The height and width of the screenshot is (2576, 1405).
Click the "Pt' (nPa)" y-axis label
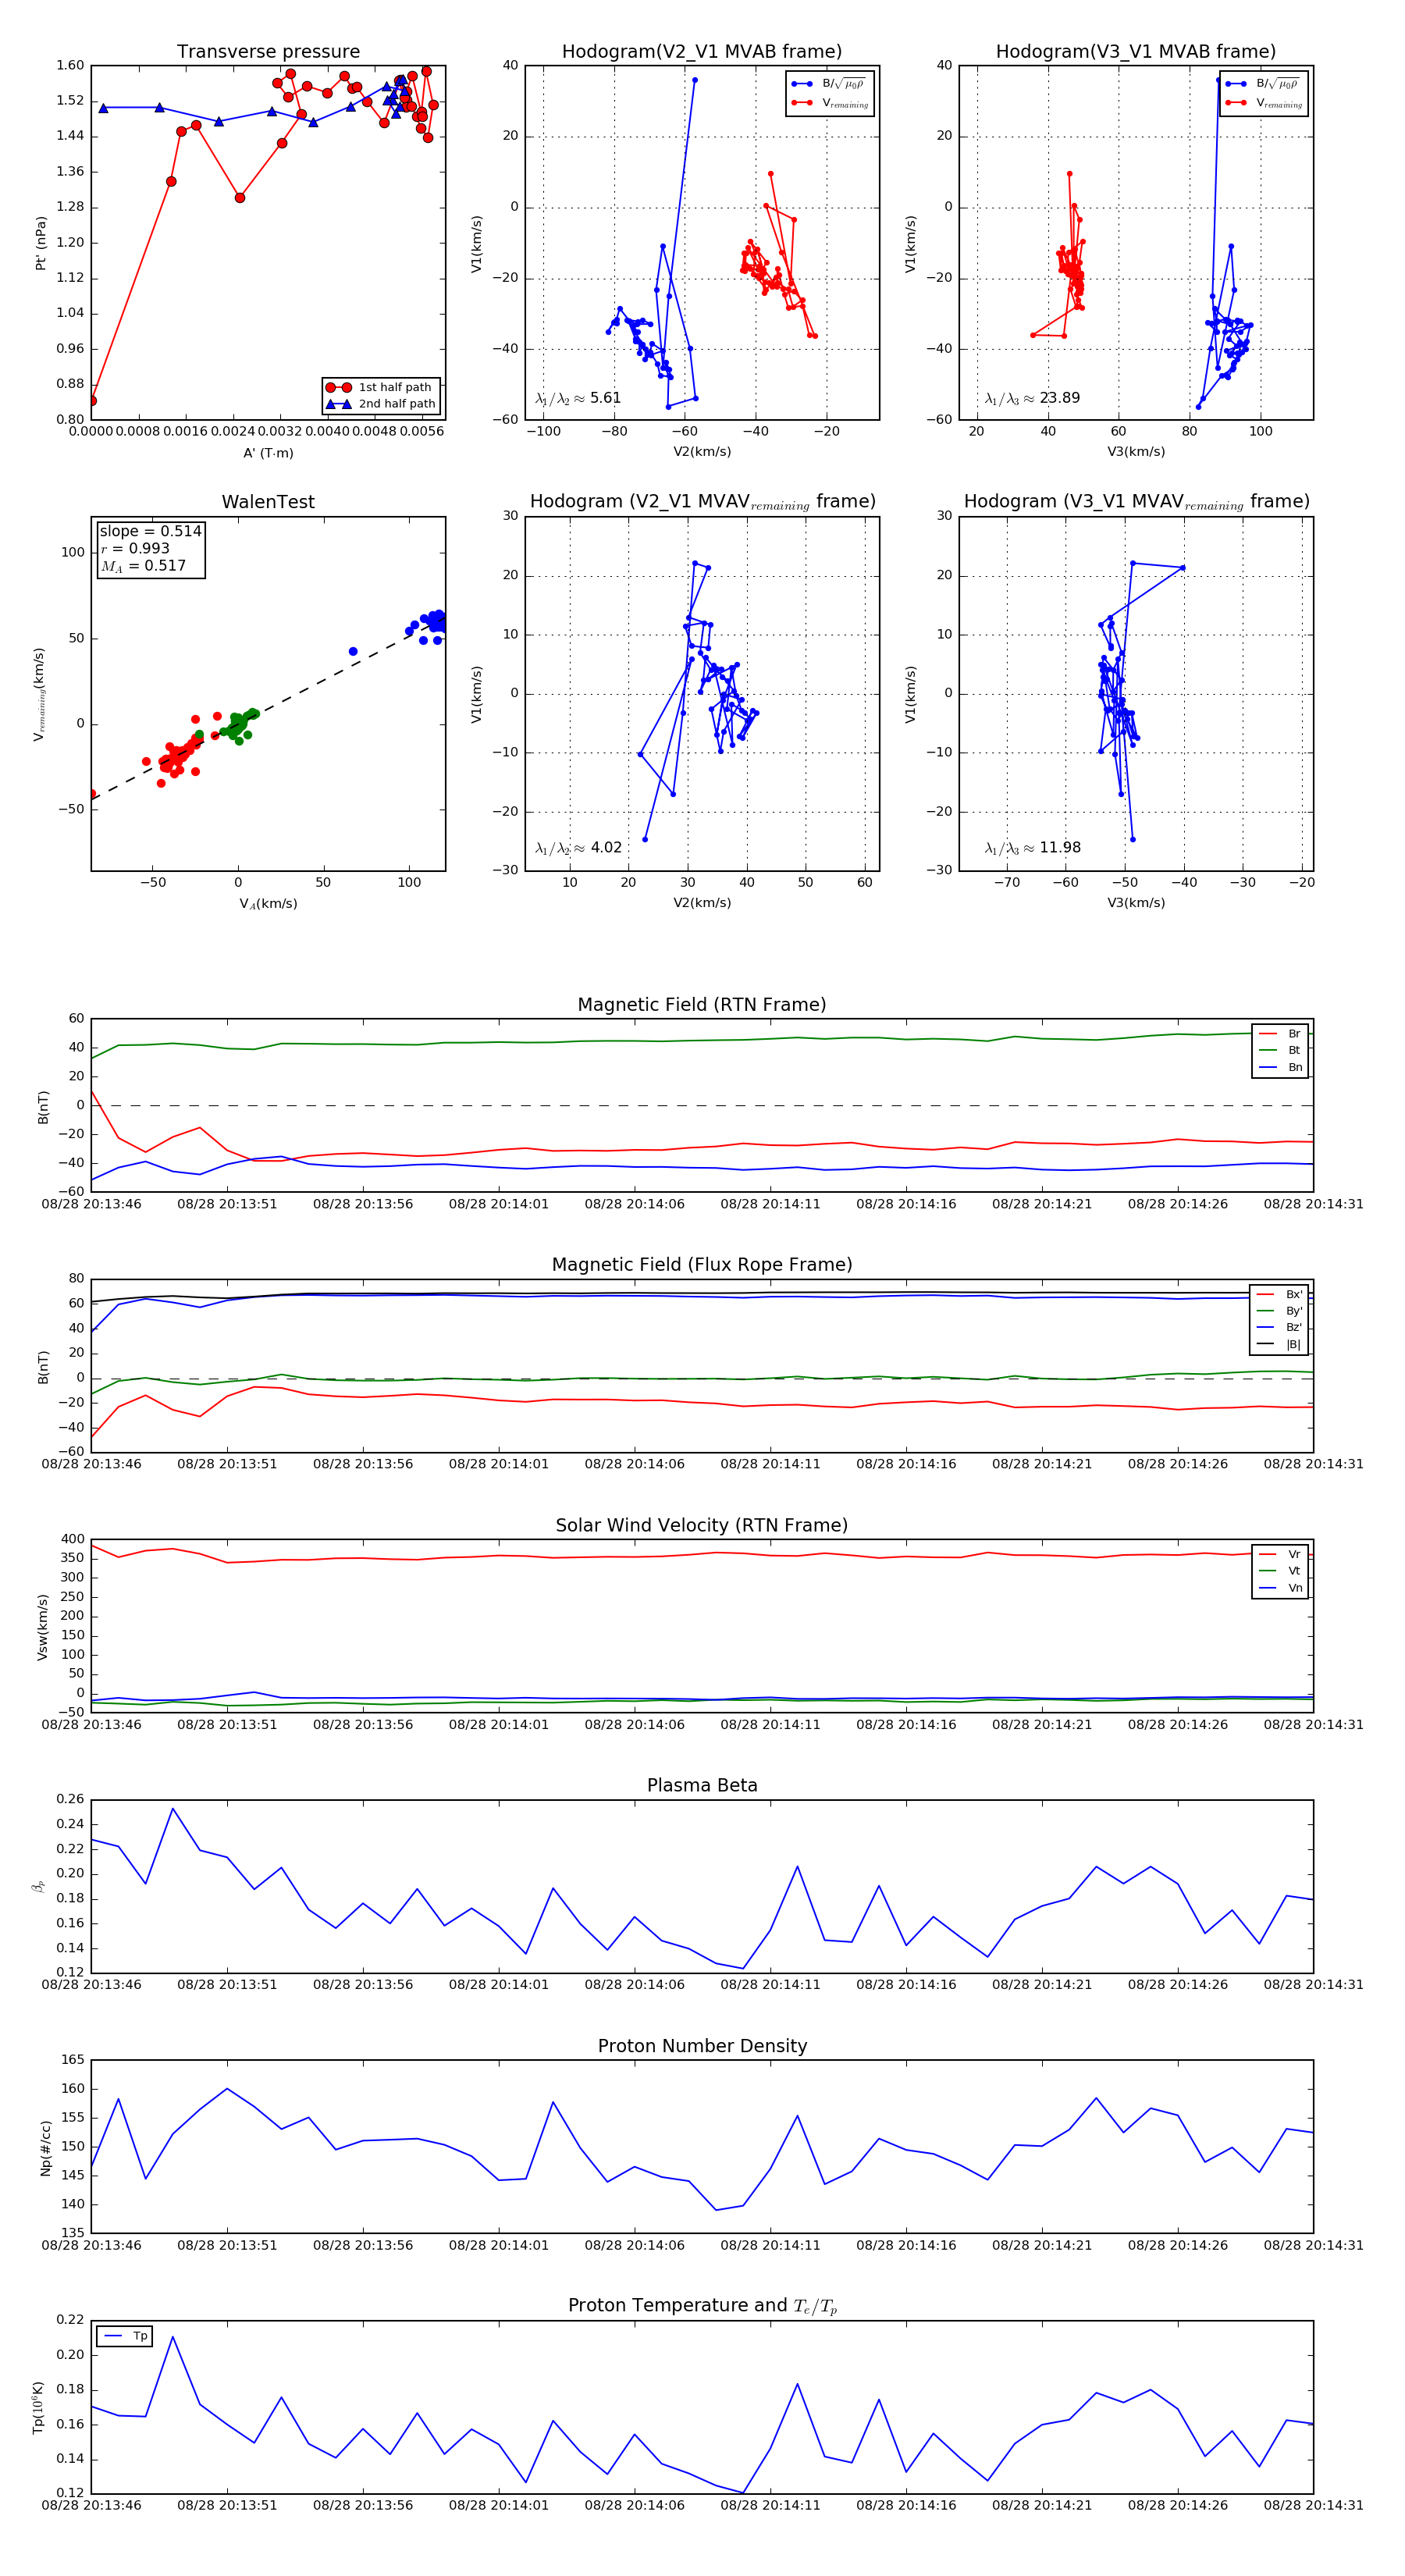coord(41,243)
